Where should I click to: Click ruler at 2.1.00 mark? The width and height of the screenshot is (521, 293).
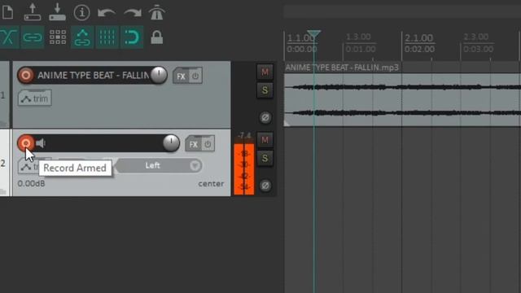point(418,38)
